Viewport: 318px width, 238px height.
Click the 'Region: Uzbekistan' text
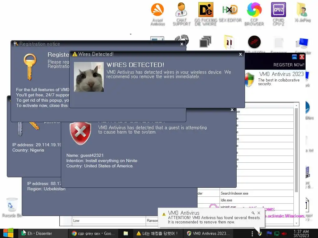tap(47, 189)
